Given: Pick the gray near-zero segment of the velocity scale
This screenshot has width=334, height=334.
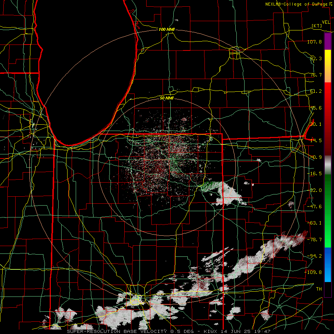Looking at the screenshot, I should (328, 164).
